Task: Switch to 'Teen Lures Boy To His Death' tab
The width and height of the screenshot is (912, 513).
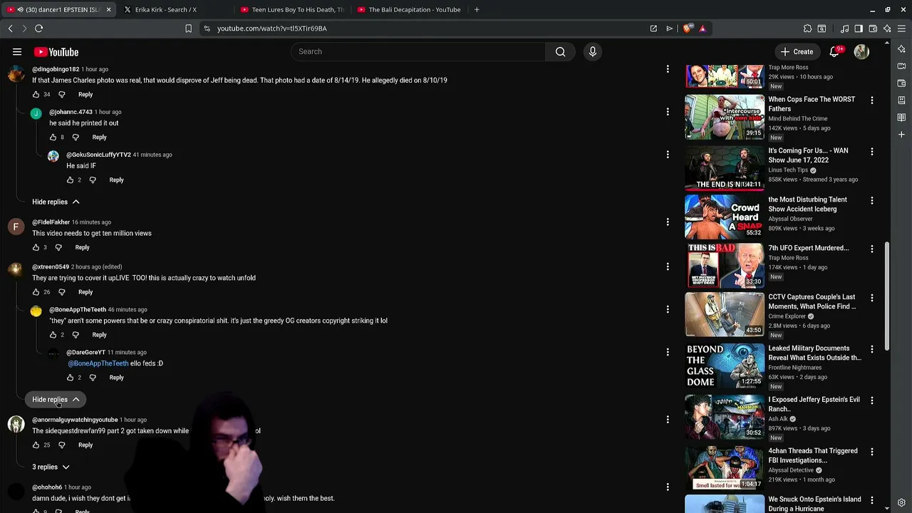Action: pyautogui.click(x=292, y=10)
